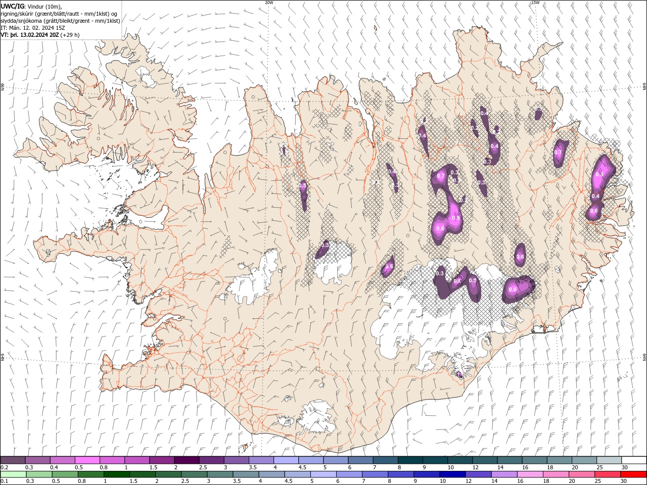The height and width of the screenshot is (485, 647).
Task: Click the '0.9' precipitation value on the map
Action: click(x=455, y=218)
